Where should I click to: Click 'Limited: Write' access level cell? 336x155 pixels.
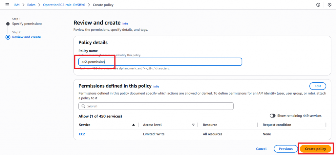[x=154, y=134]
